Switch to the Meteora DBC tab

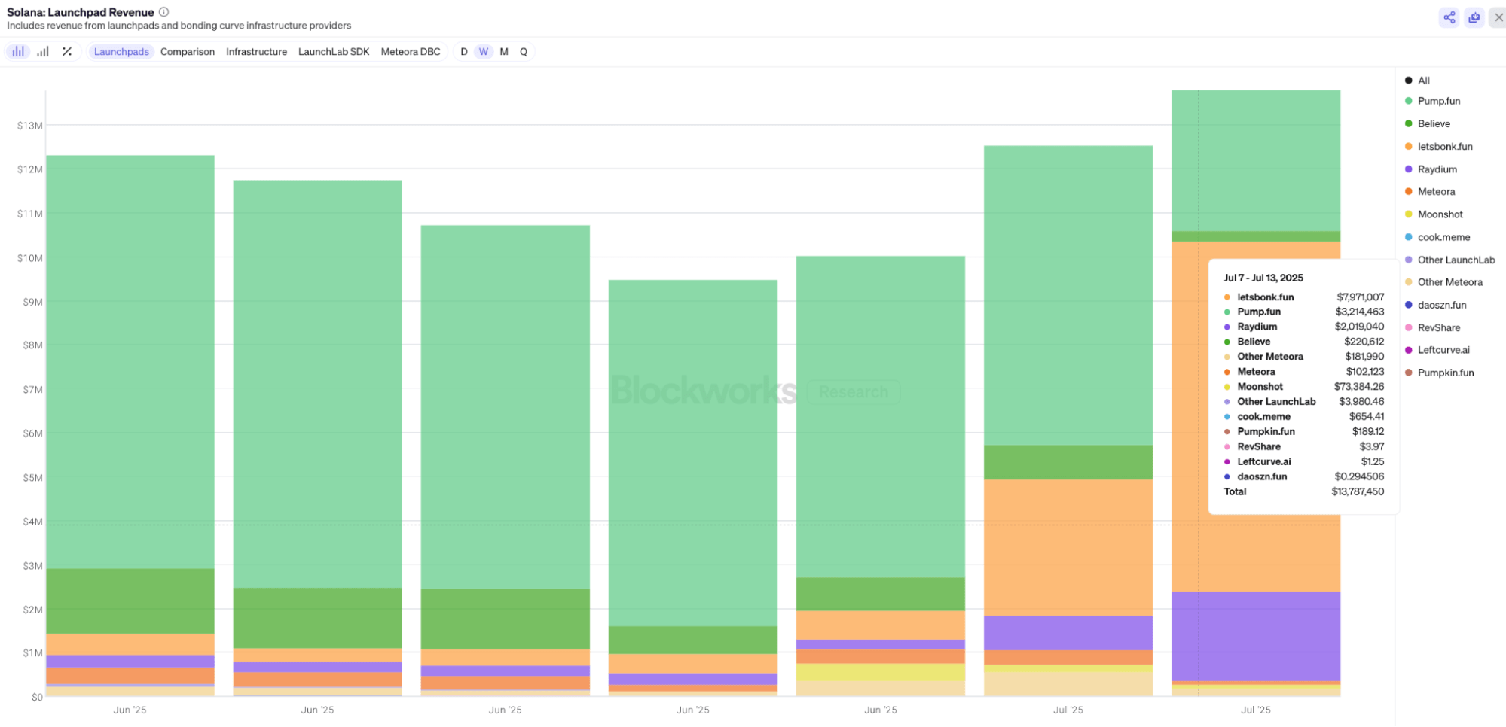pyautogui.click(x=411, y=52)
